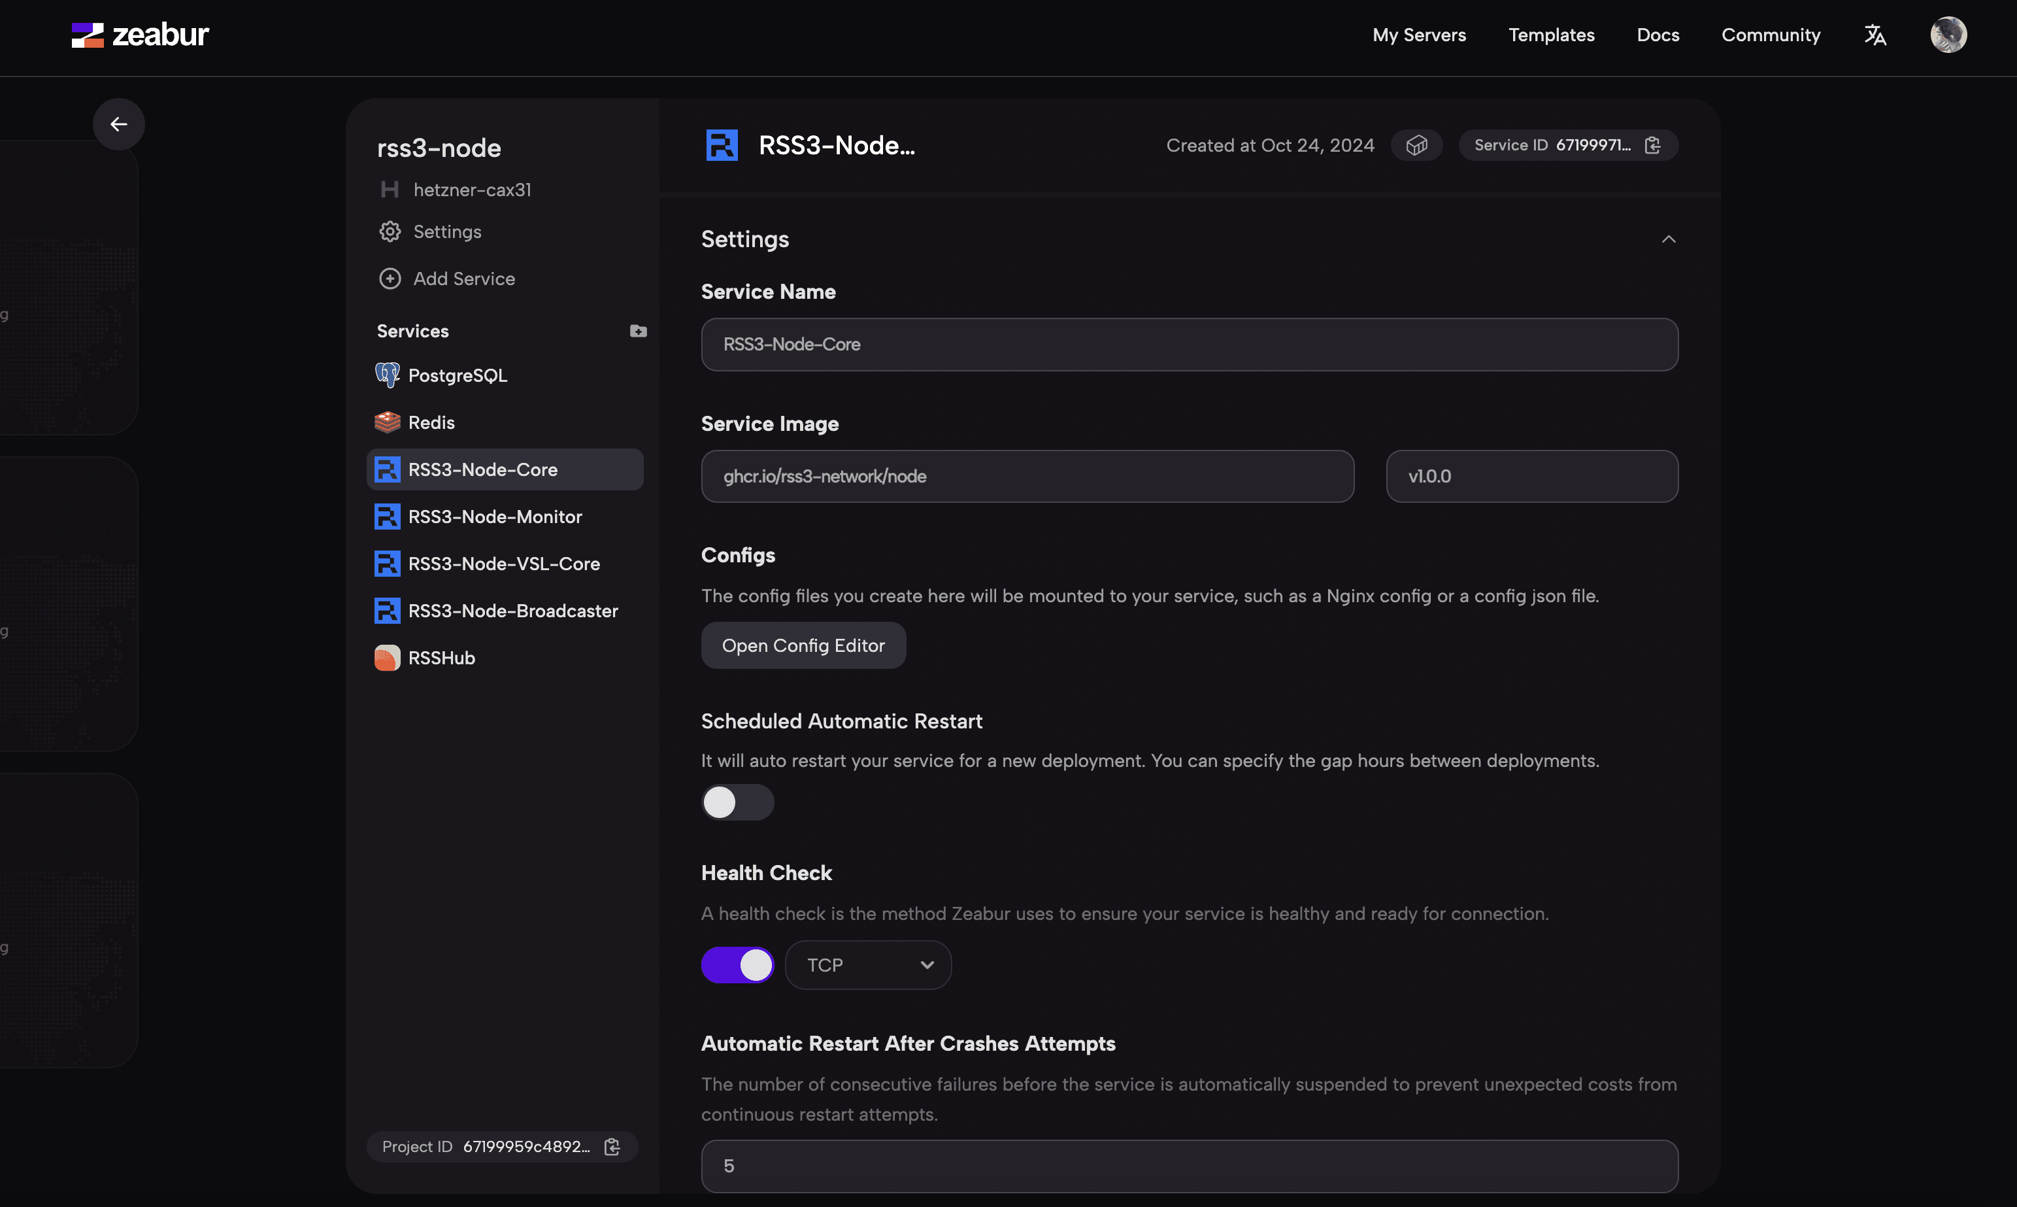Select the RSS3-Node-VSL-Core service

[505, 564]
